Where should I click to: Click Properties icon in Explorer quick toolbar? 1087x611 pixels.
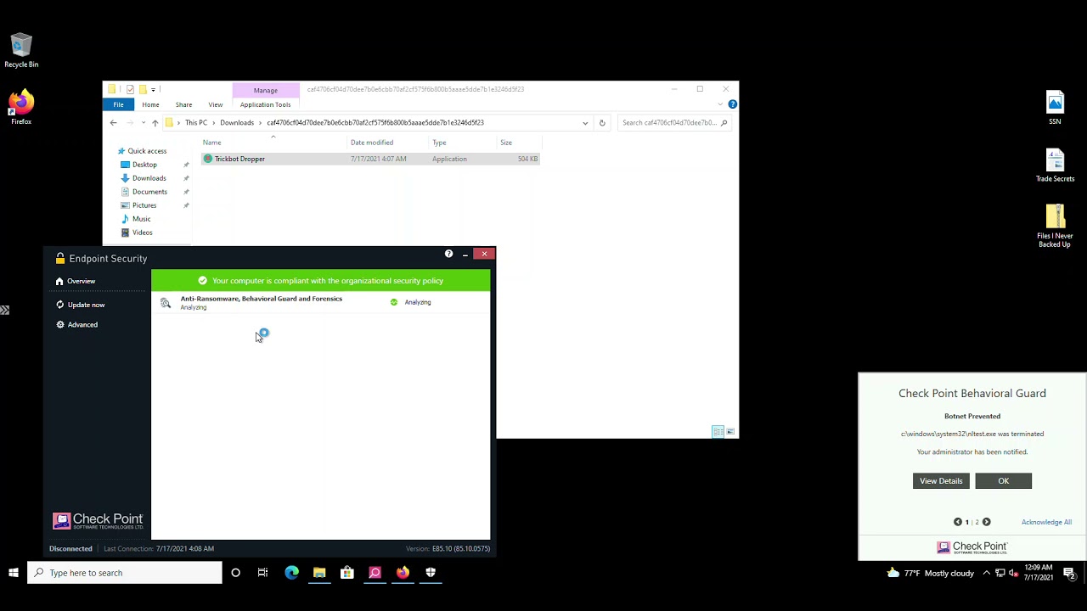(x=130, y=89)
